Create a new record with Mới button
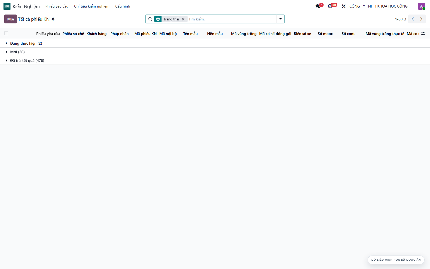The width and height of the screenshot is (430, 269). pos(10,19)
